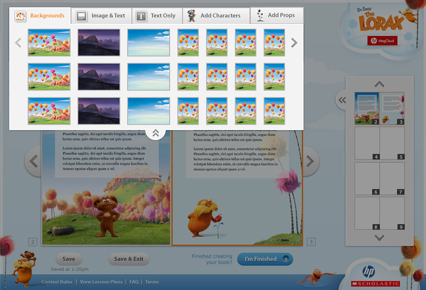The image size is (426, 290).
Task: Choose third-row truffula landscape background
Action: tap(49, 111)
